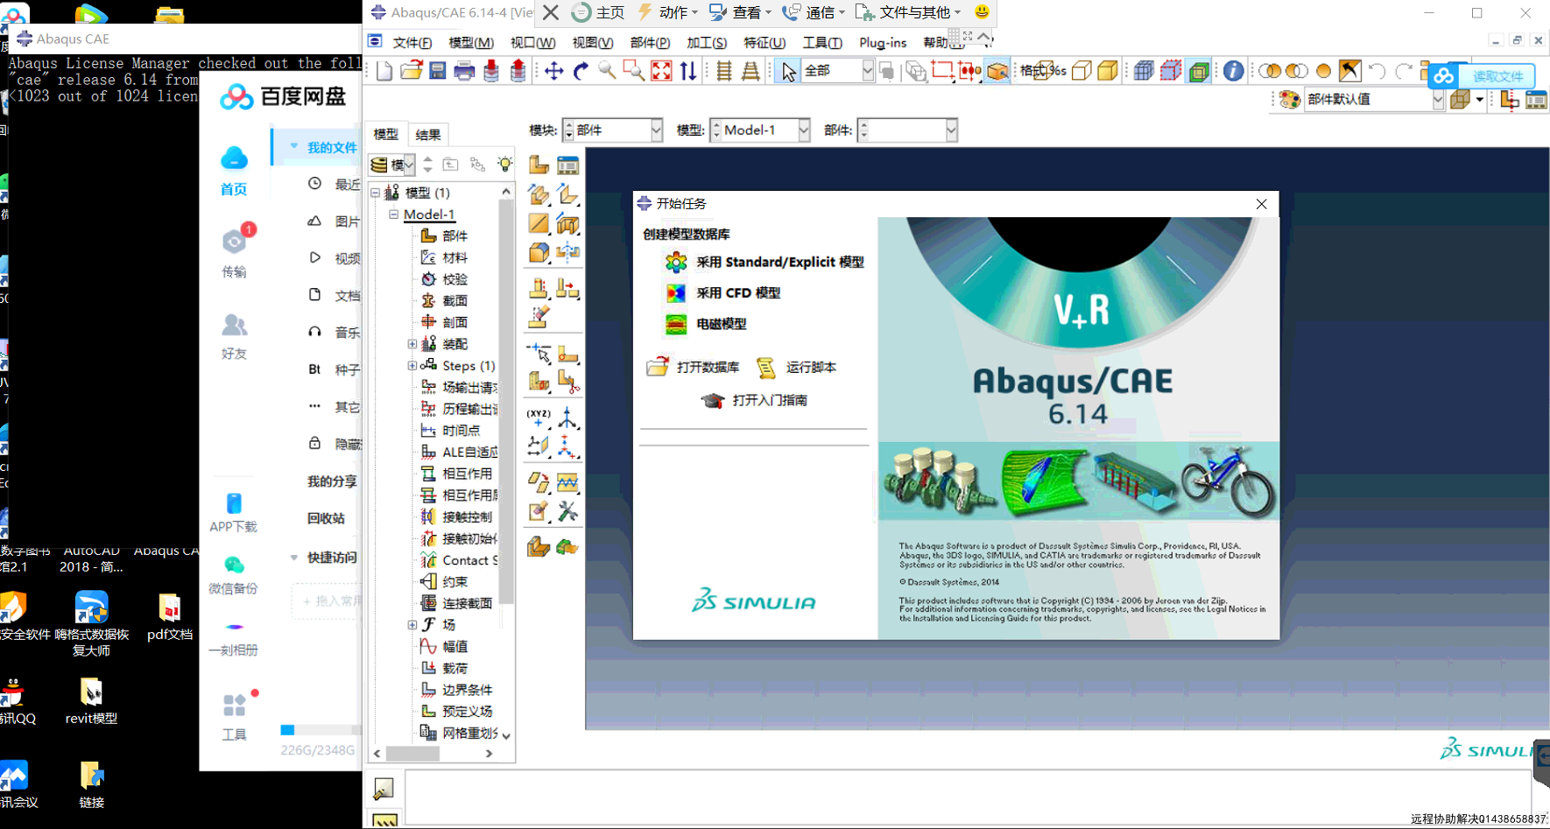The width and height of the screenshot is (1550, 829).
Task: Switch to the 结果 results tab
Action: (428, 134)
